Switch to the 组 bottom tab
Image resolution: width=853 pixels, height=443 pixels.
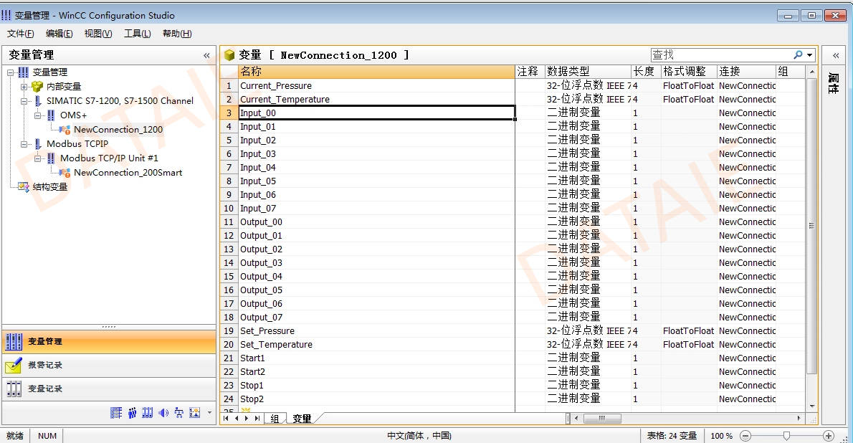tap(275, 419)
